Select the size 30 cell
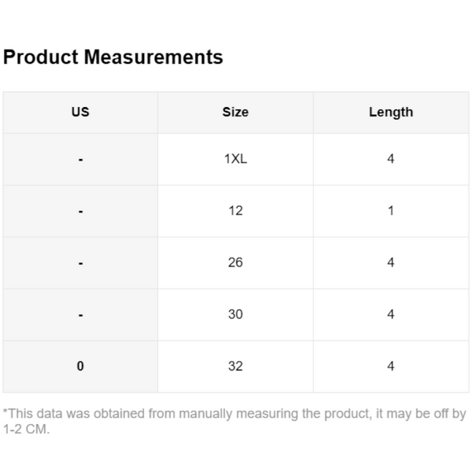 tap(235, 315)
